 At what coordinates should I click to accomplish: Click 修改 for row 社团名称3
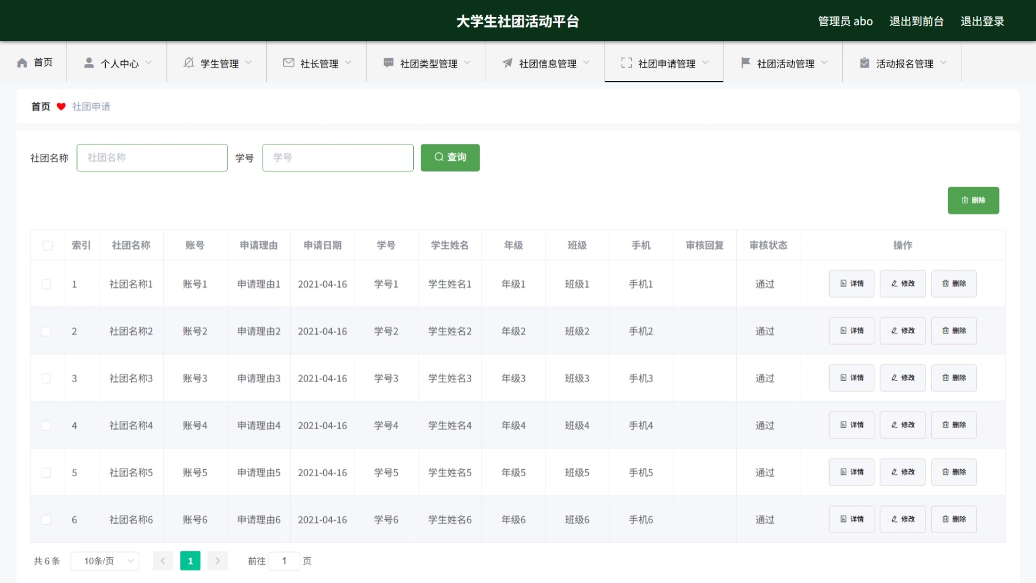pyautogui.click(x=903, y=378)
